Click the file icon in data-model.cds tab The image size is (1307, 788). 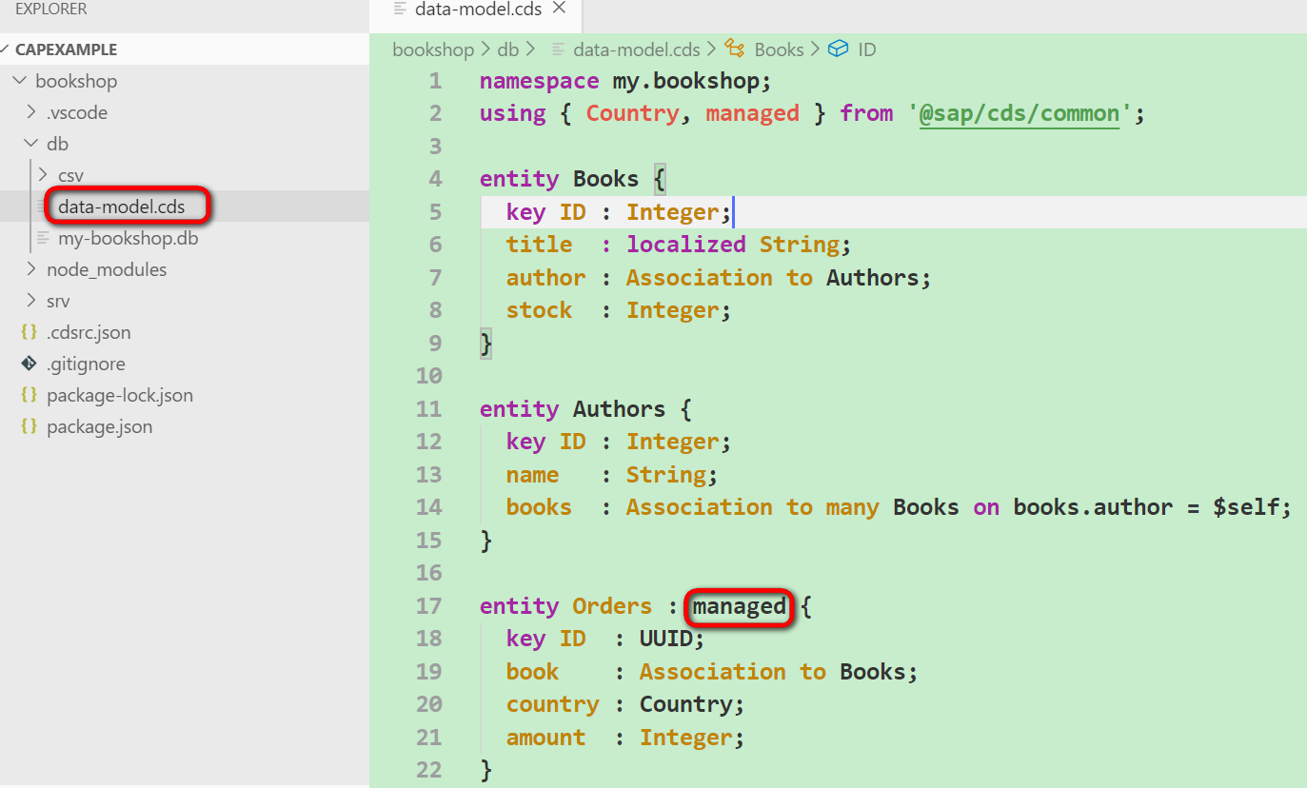coord(400,9)
